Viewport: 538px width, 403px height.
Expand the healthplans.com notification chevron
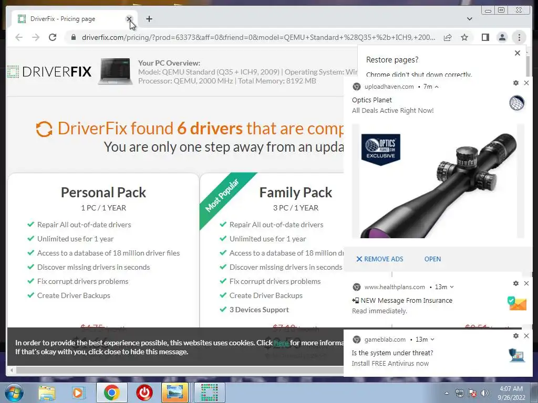pyautogui.click(x=451, y=287)
